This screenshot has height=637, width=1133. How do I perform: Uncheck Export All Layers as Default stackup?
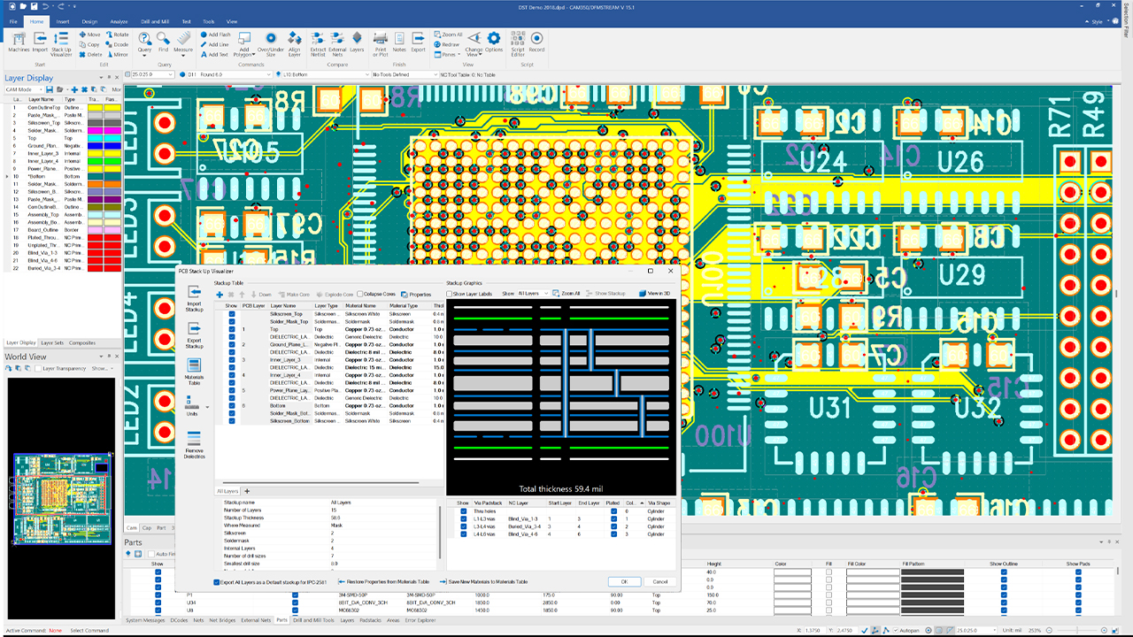[216, 581]
